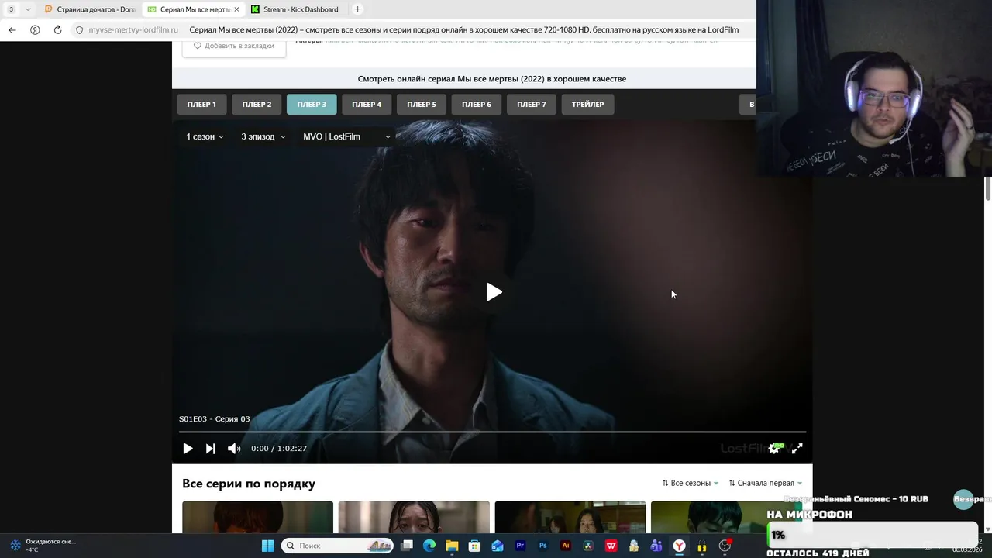
Task: Click the Yandex Я home icon
Action: click(35, 30)
